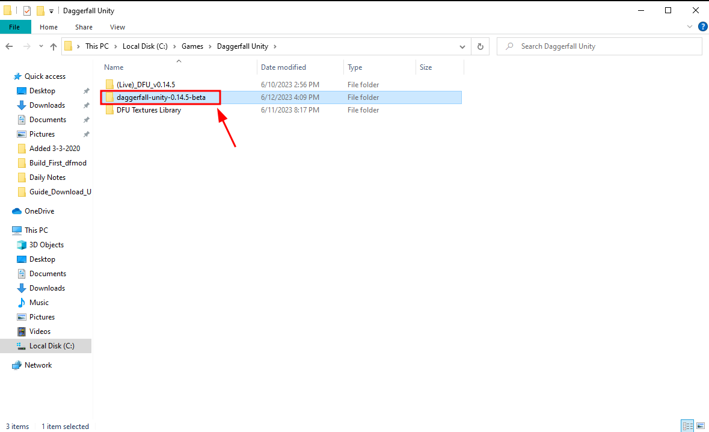709x432 pixels.
Task: Open the Daily Notes folder
Action: 48,177
